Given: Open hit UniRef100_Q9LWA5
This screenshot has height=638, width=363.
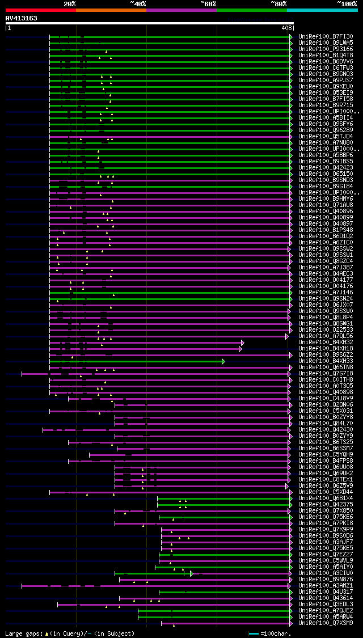Looking at the screenshot, I should coord(326,43).
